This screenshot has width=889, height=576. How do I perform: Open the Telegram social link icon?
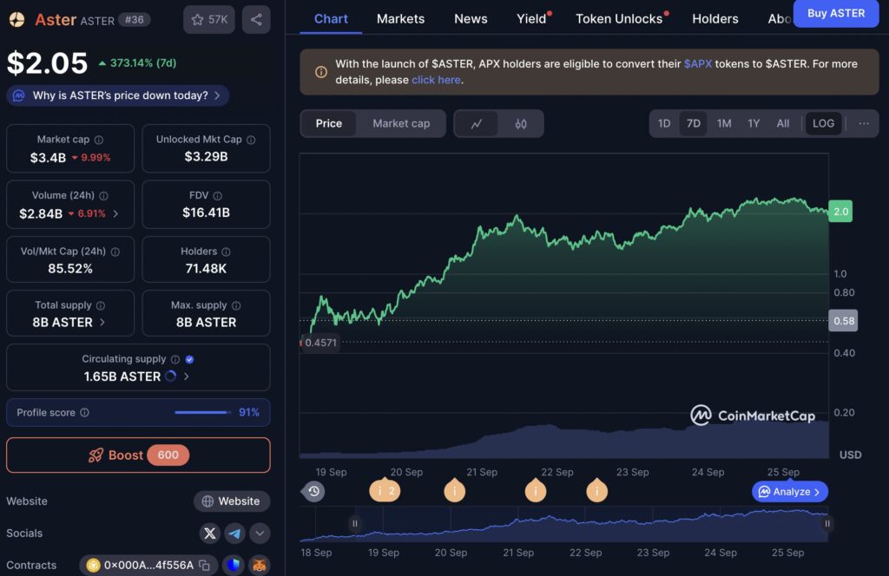coord(234,533)
